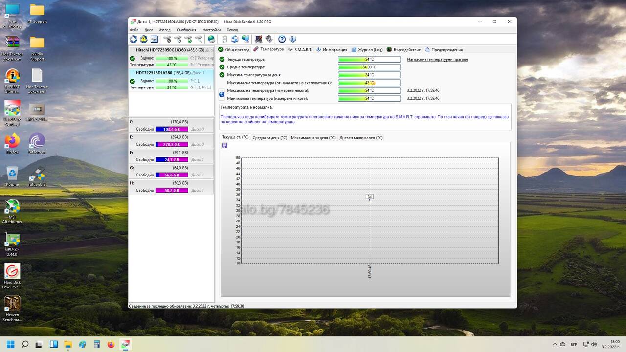Open the WinRAR archive desktop icon

point(12,48)
